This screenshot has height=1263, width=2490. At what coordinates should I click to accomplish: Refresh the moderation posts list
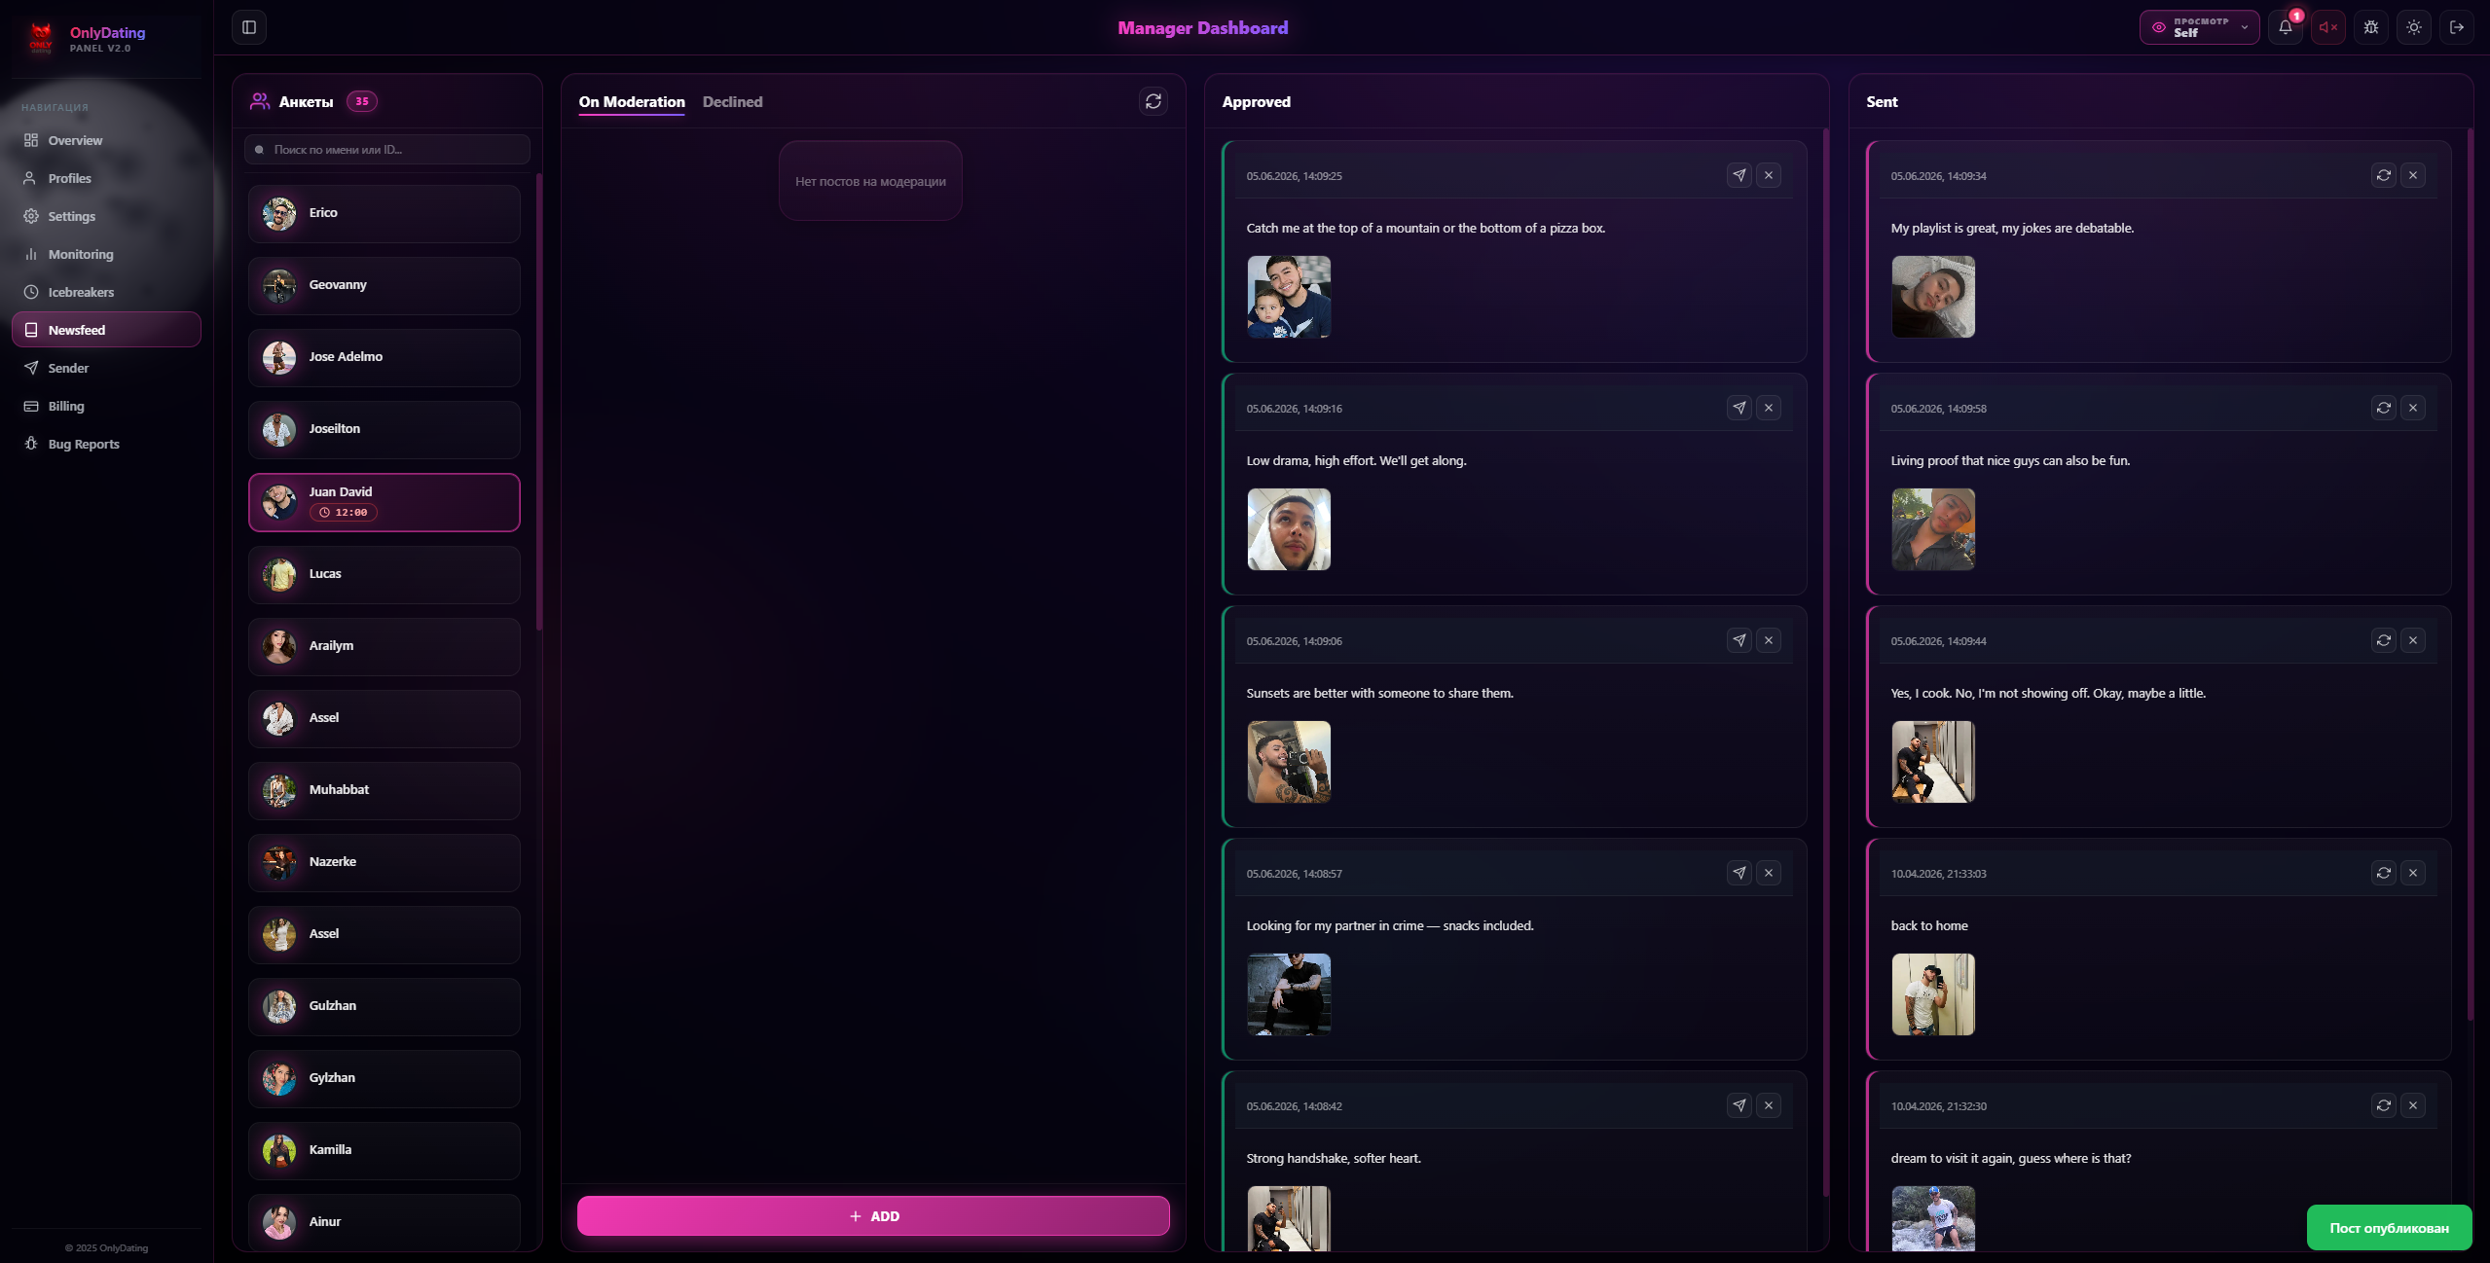[1153, 101]
